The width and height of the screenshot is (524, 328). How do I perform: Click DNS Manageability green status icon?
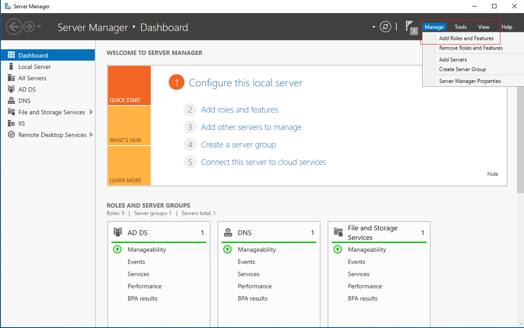pos(228,249)
